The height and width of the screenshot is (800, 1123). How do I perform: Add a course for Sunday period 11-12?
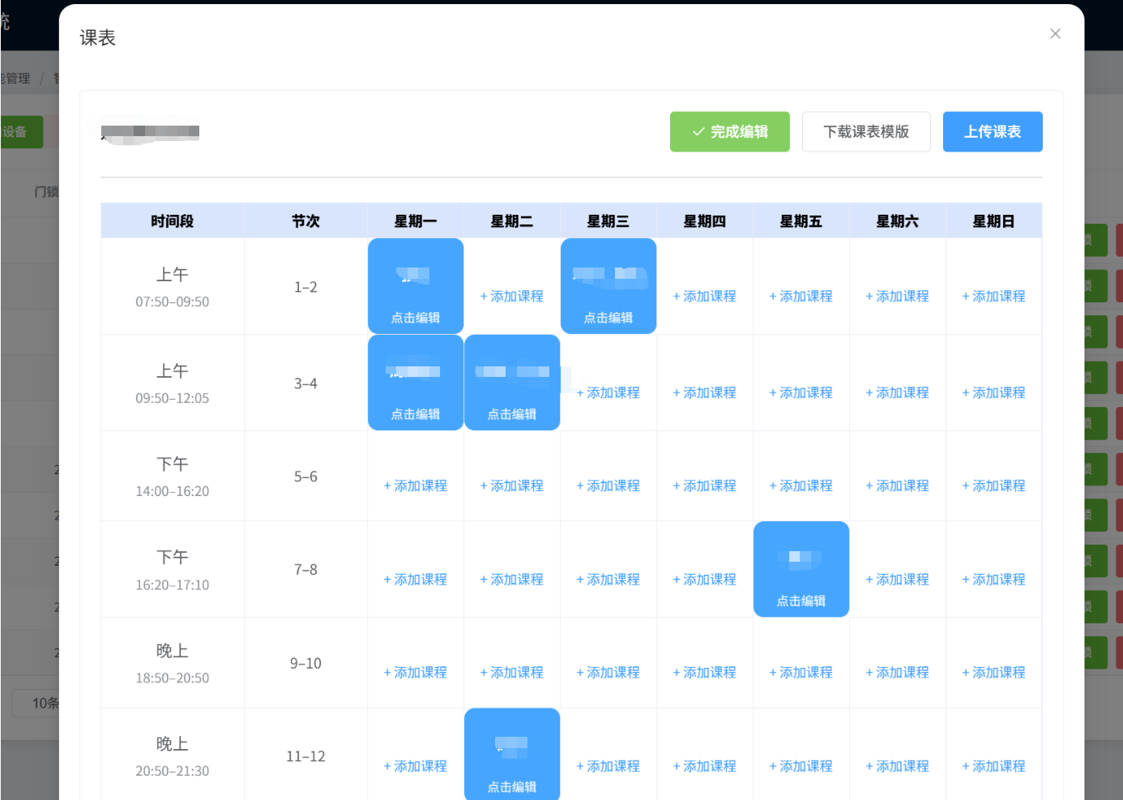point(994,767)
